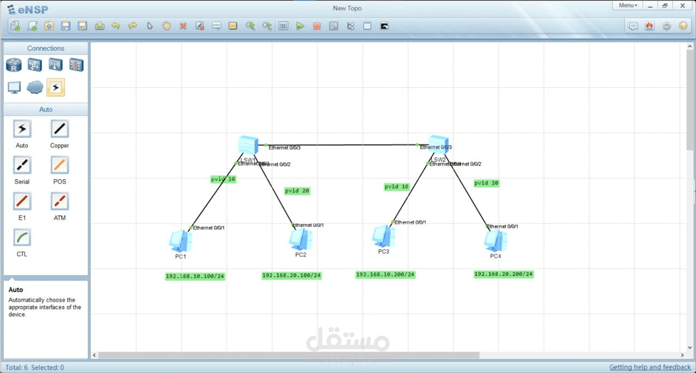Click the Save As toolbar icon

pyautogui.click(x=83, y=26)
